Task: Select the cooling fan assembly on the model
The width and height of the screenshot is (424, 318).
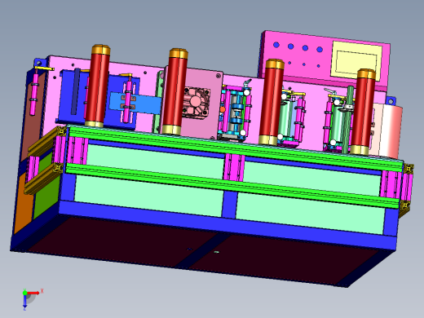Action: click(x=196, y=103)
